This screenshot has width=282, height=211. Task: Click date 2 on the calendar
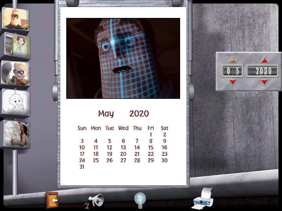(165, 135)
